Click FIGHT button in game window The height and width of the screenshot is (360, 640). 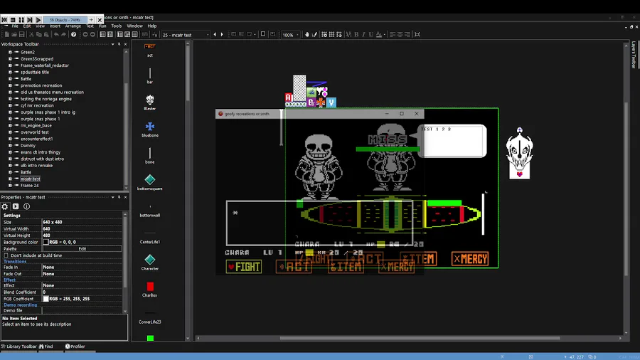[244, 267]
